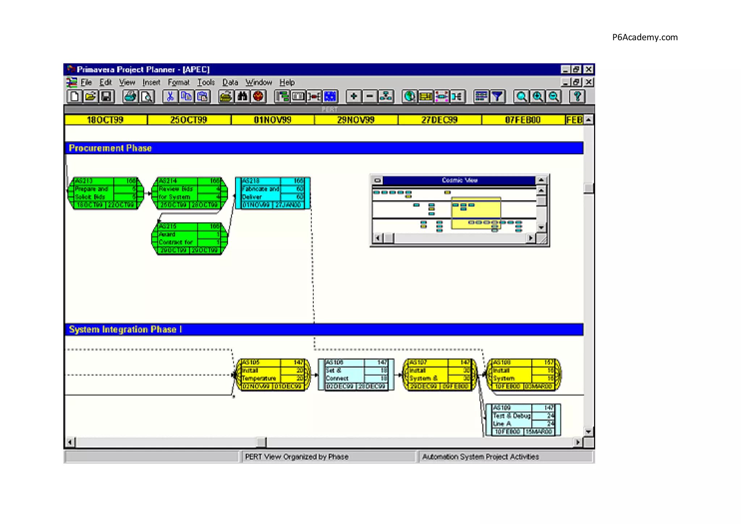
Task: Open the Format menu
Action: [x=178, y=83]
